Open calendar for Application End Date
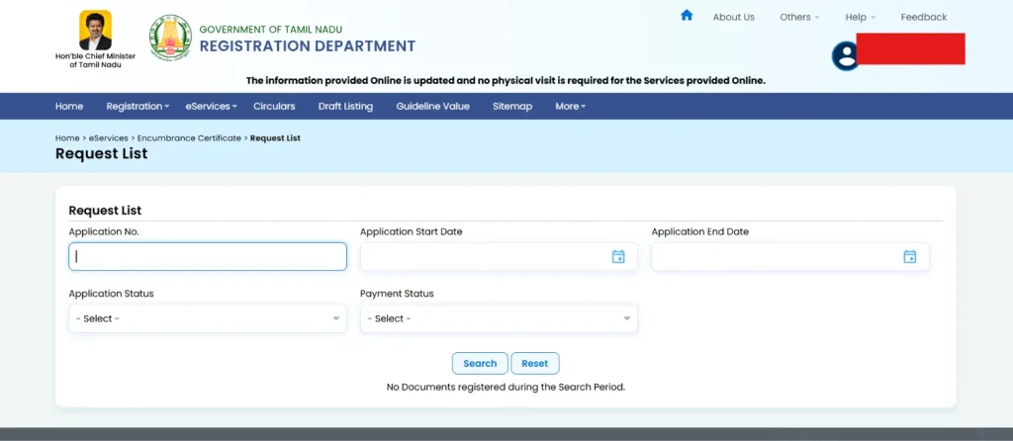 pyautogui.click(x=910, y=256)
